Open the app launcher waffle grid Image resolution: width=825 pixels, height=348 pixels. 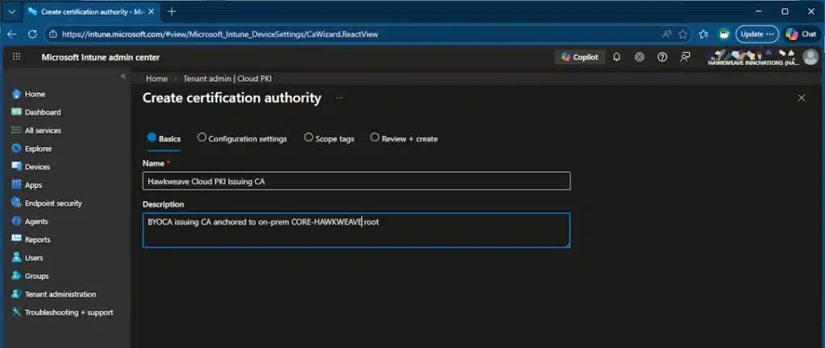17,57
